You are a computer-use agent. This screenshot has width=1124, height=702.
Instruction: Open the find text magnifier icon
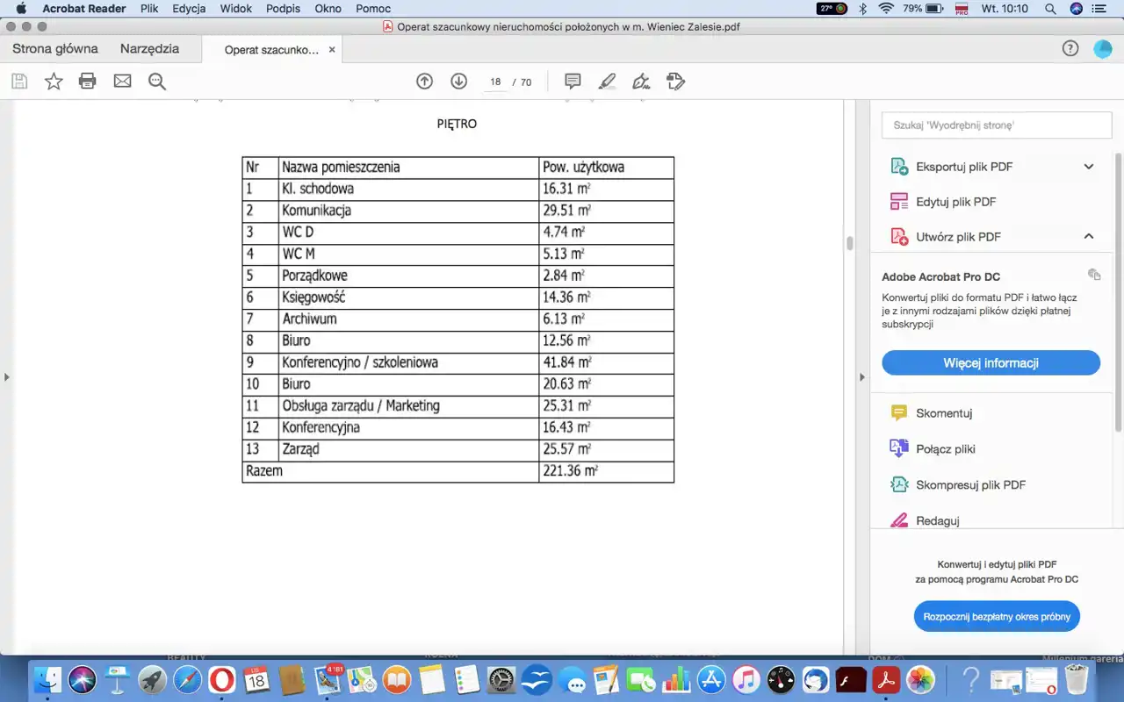click(x=157, y=82)
